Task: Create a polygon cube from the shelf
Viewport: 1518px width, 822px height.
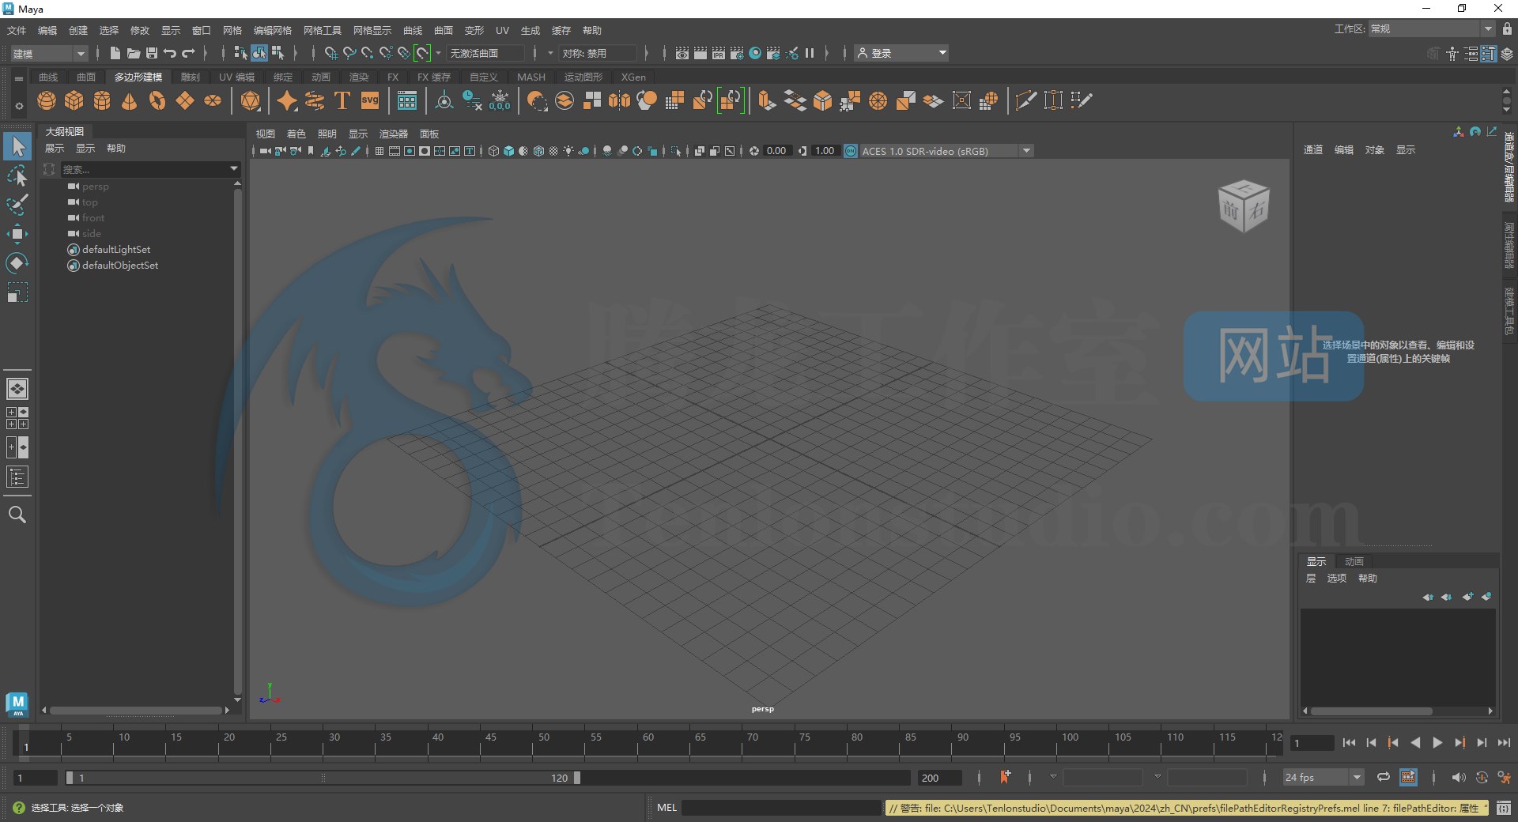Action: click(x=74, y=100)
